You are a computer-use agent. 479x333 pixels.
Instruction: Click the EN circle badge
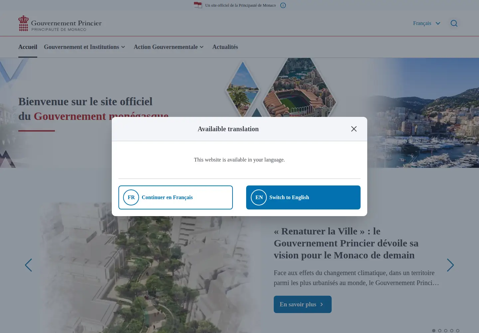click(259, 197)
